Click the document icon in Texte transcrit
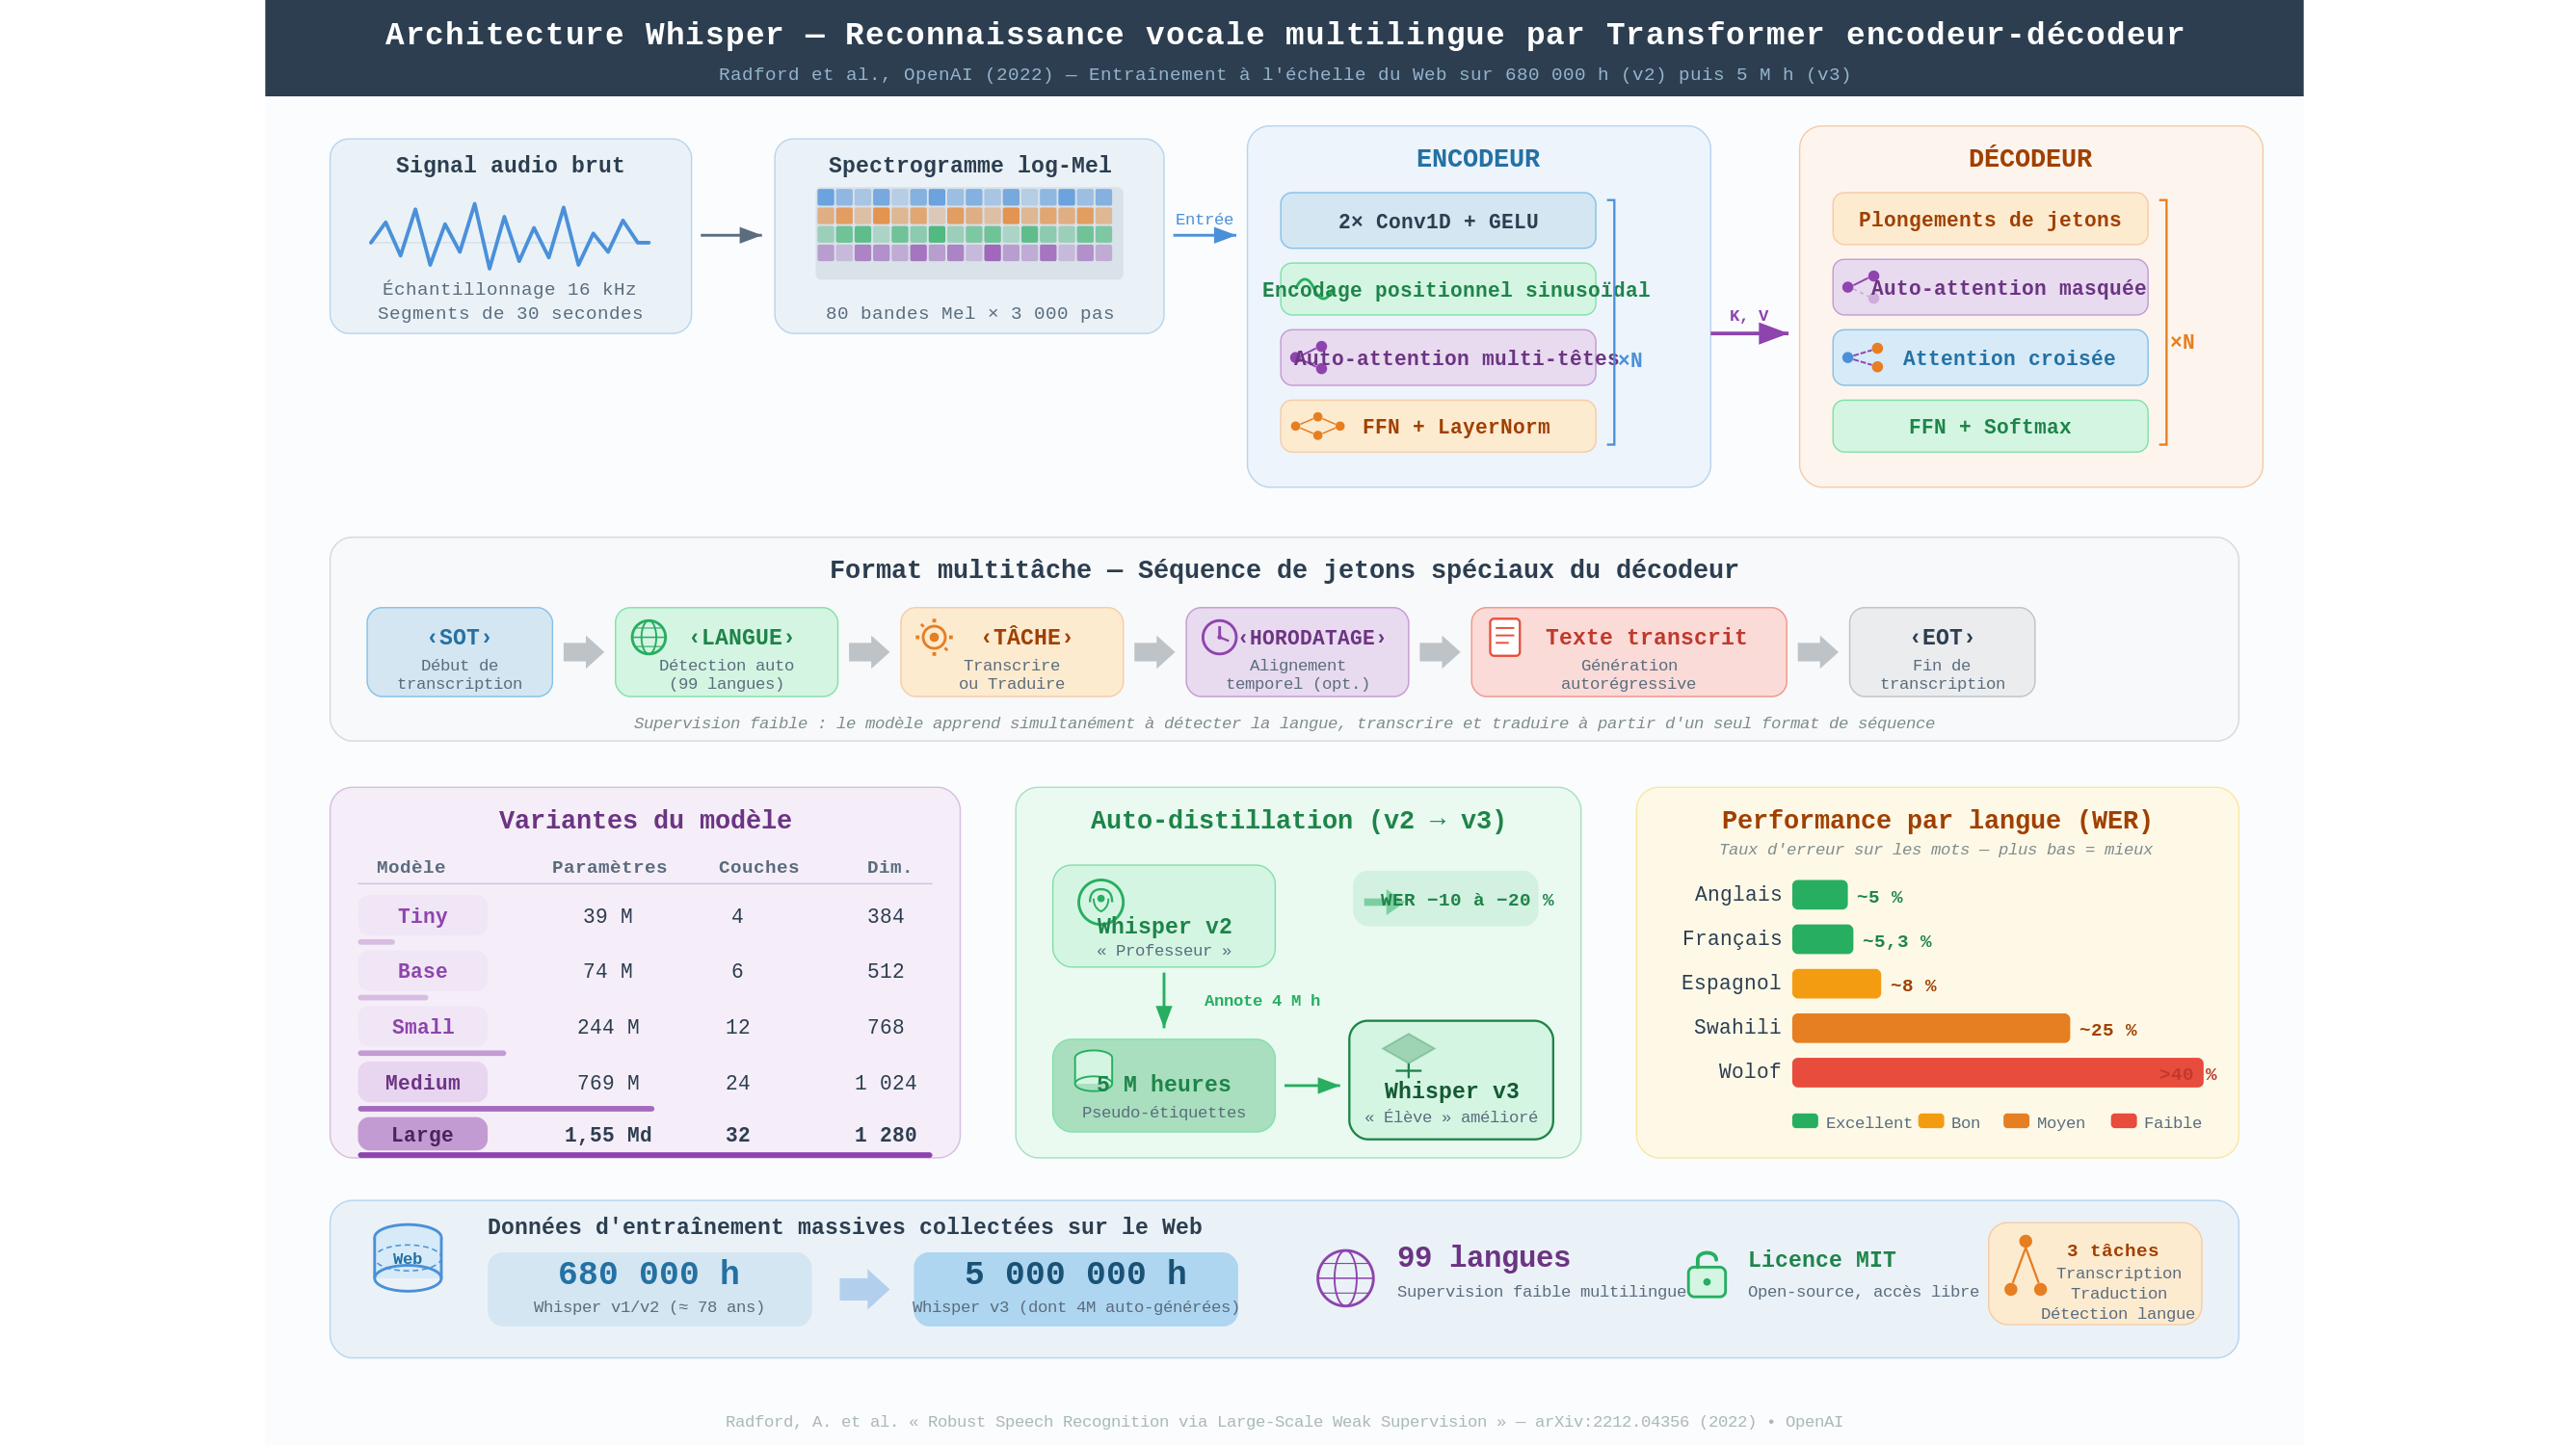The height and width of the screenshot is (1445, 2569). (1504, 637)
